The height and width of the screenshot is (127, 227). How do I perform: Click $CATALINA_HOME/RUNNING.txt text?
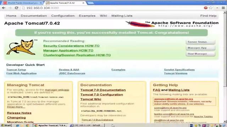(x=101, y=111)
